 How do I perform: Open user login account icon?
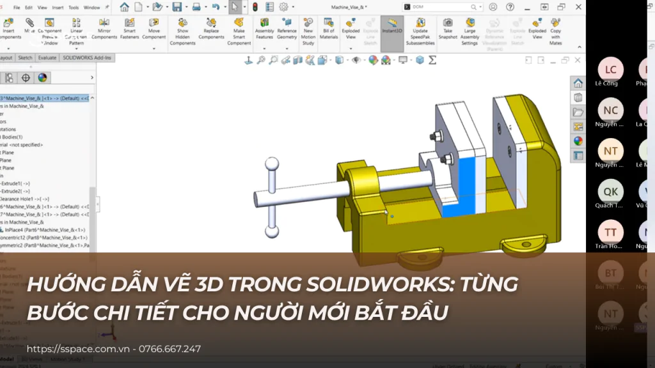pyautogui.click(x=493, y=7)
